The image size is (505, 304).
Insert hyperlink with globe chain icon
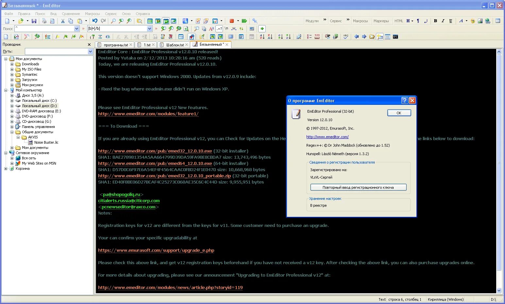click(488, 21)
